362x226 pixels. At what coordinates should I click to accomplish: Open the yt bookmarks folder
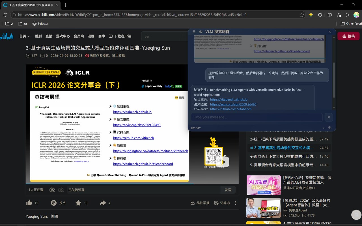pos(9,24)
